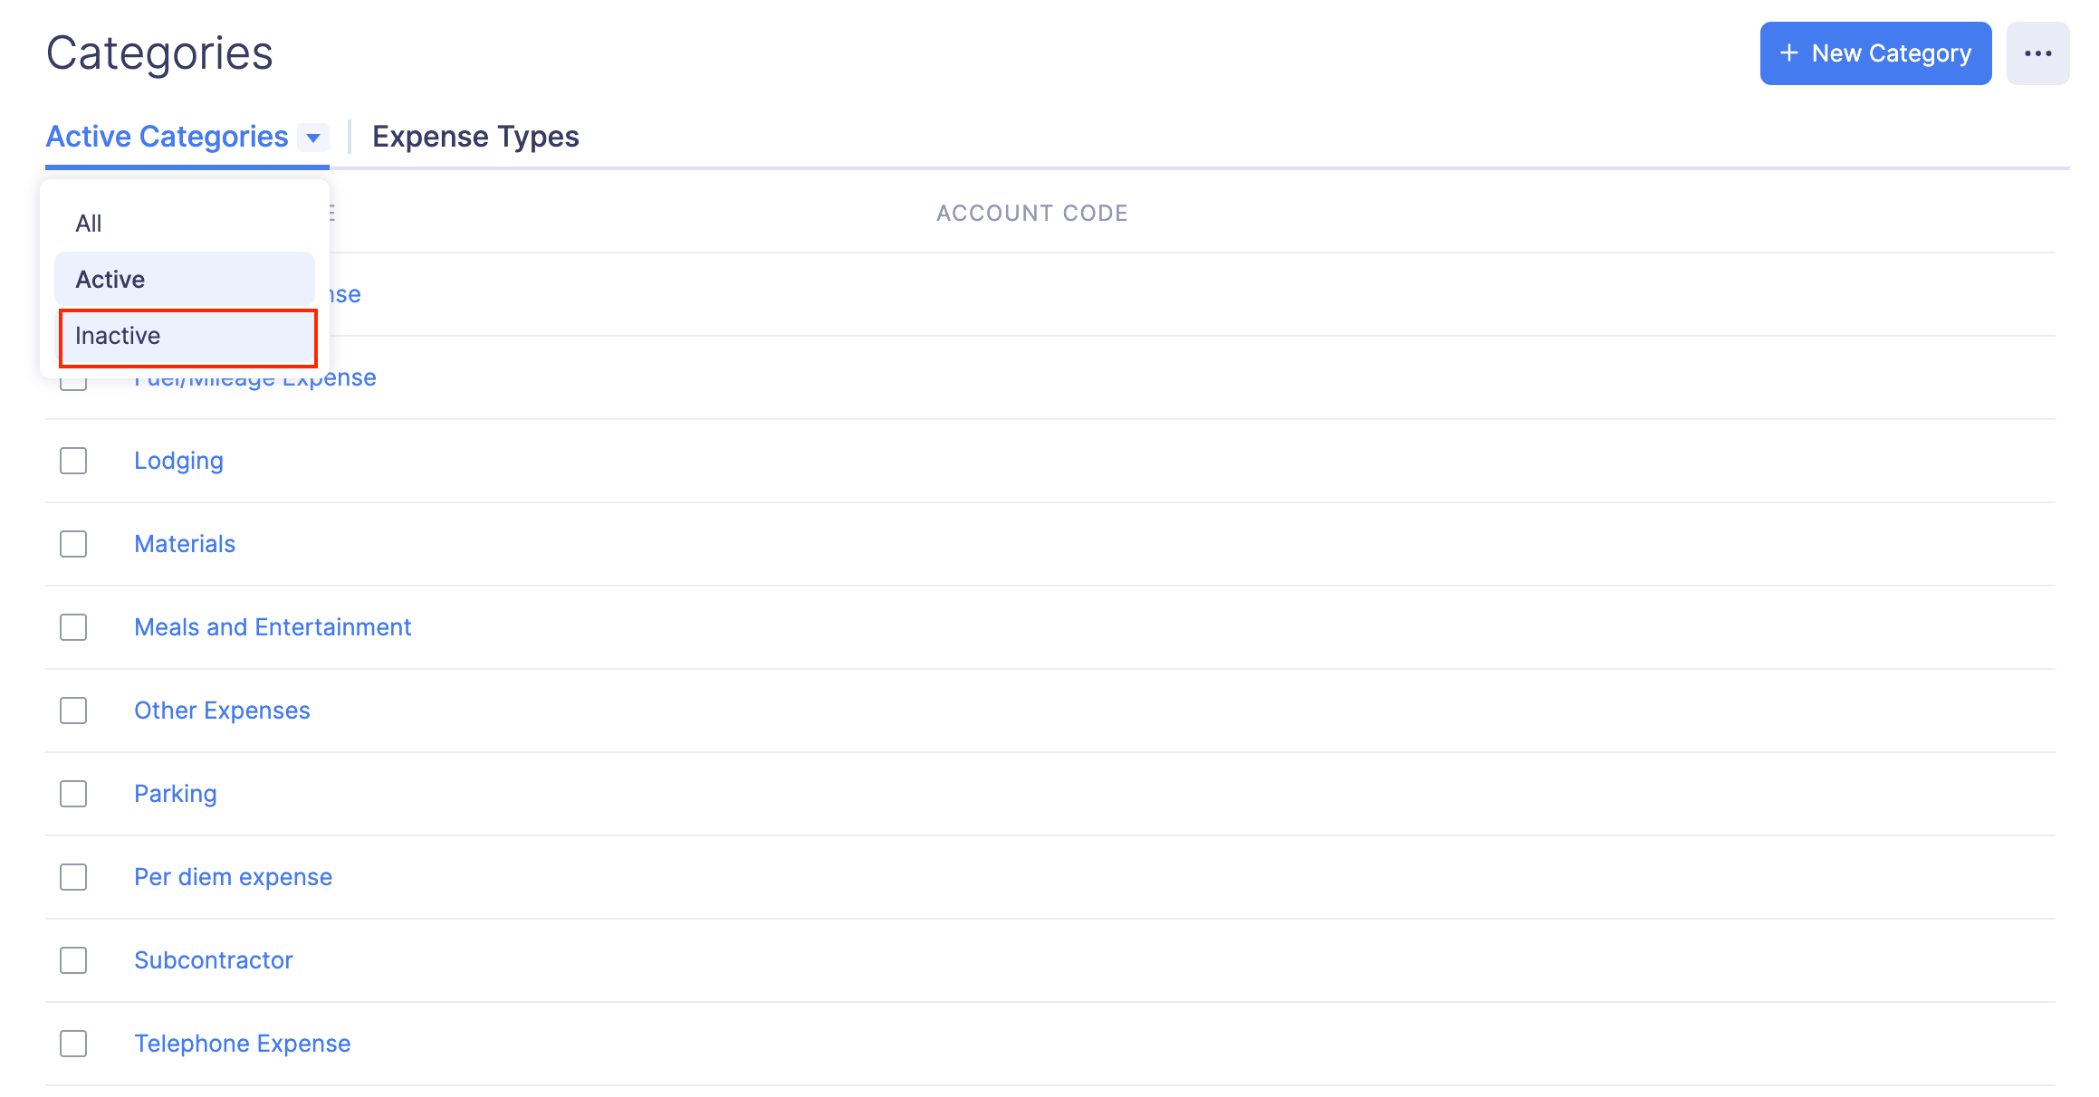Click the Meals and Entertainment link
Viewport: 2099px width, 1097px height.
[273, 627]
